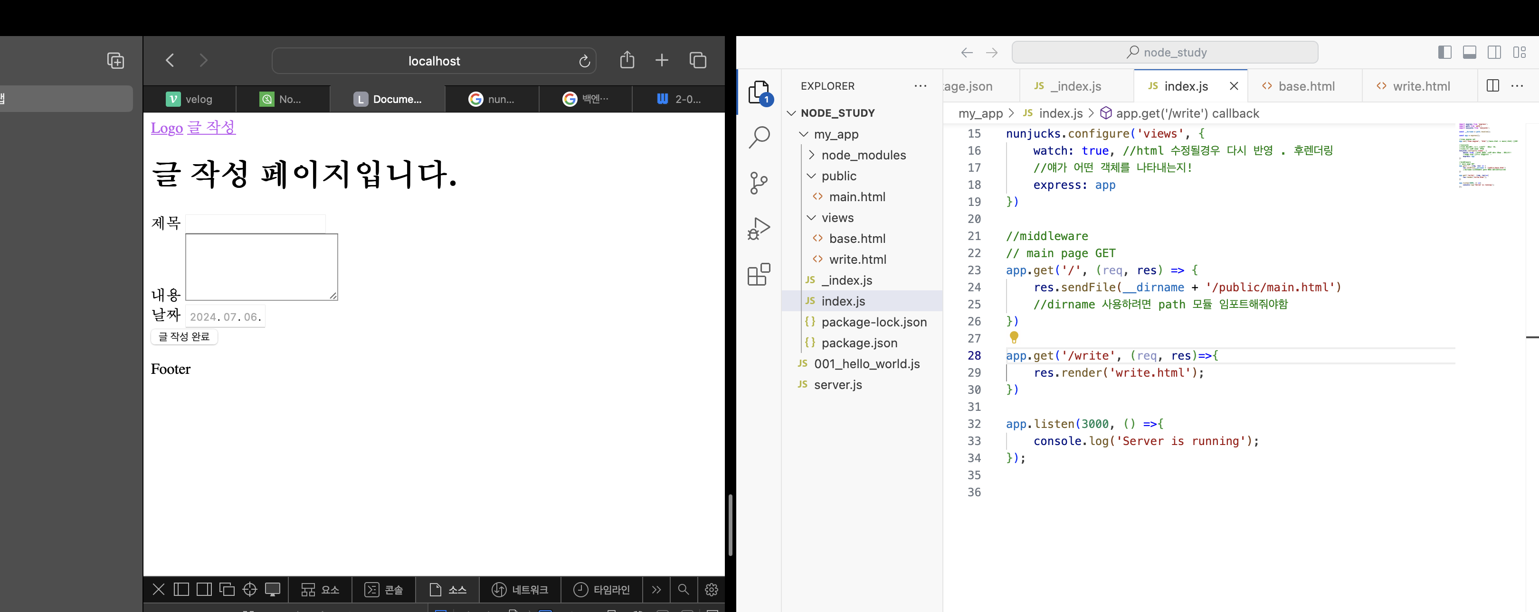Screen dimensions: 1539x612
Task: Click the split editor right icon
Action: (1492, 86)
